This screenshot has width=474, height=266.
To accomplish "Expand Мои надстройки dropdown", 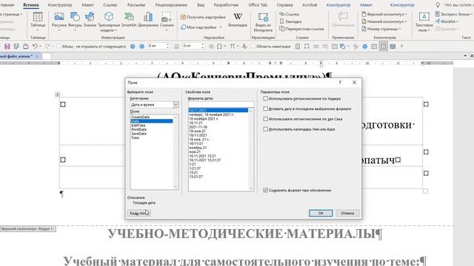I will point(221,27).
